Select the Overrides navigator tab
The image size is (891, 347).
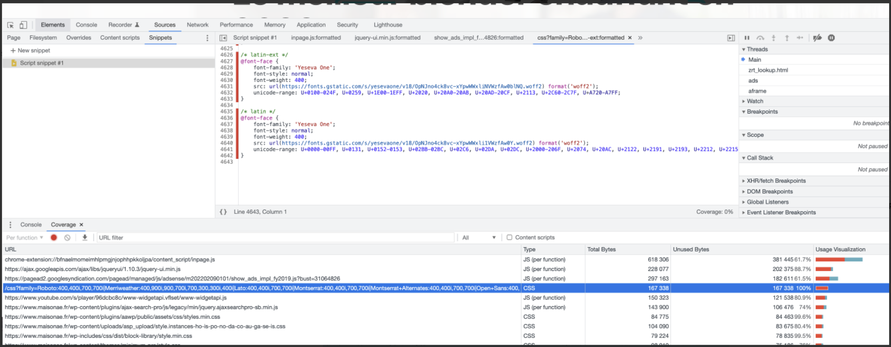(x=78, y=38)
